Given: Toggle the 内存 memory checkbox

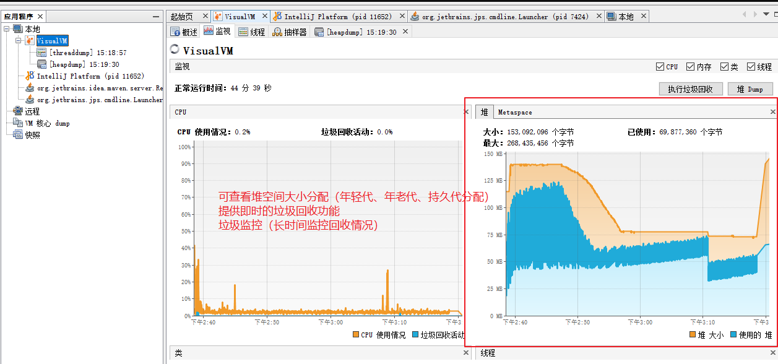Looking at the screenshot, I should point(690,67).
